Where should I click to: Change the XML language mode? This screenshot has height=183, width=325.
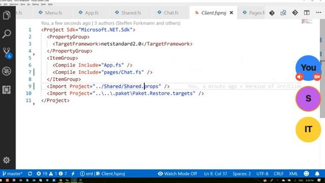click(x=294, y=174)
